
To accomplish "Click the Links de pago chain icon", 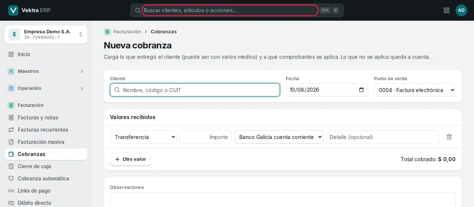I will click(11, 191).
